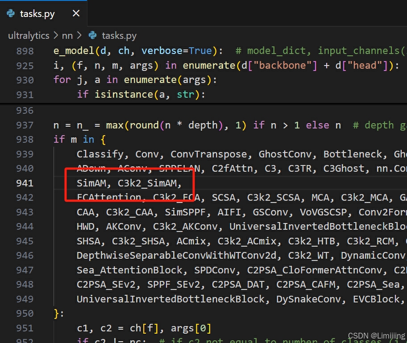Click args[0] on line 951
The height and width of the screenshot is (343, 407).
pos(191,328)
